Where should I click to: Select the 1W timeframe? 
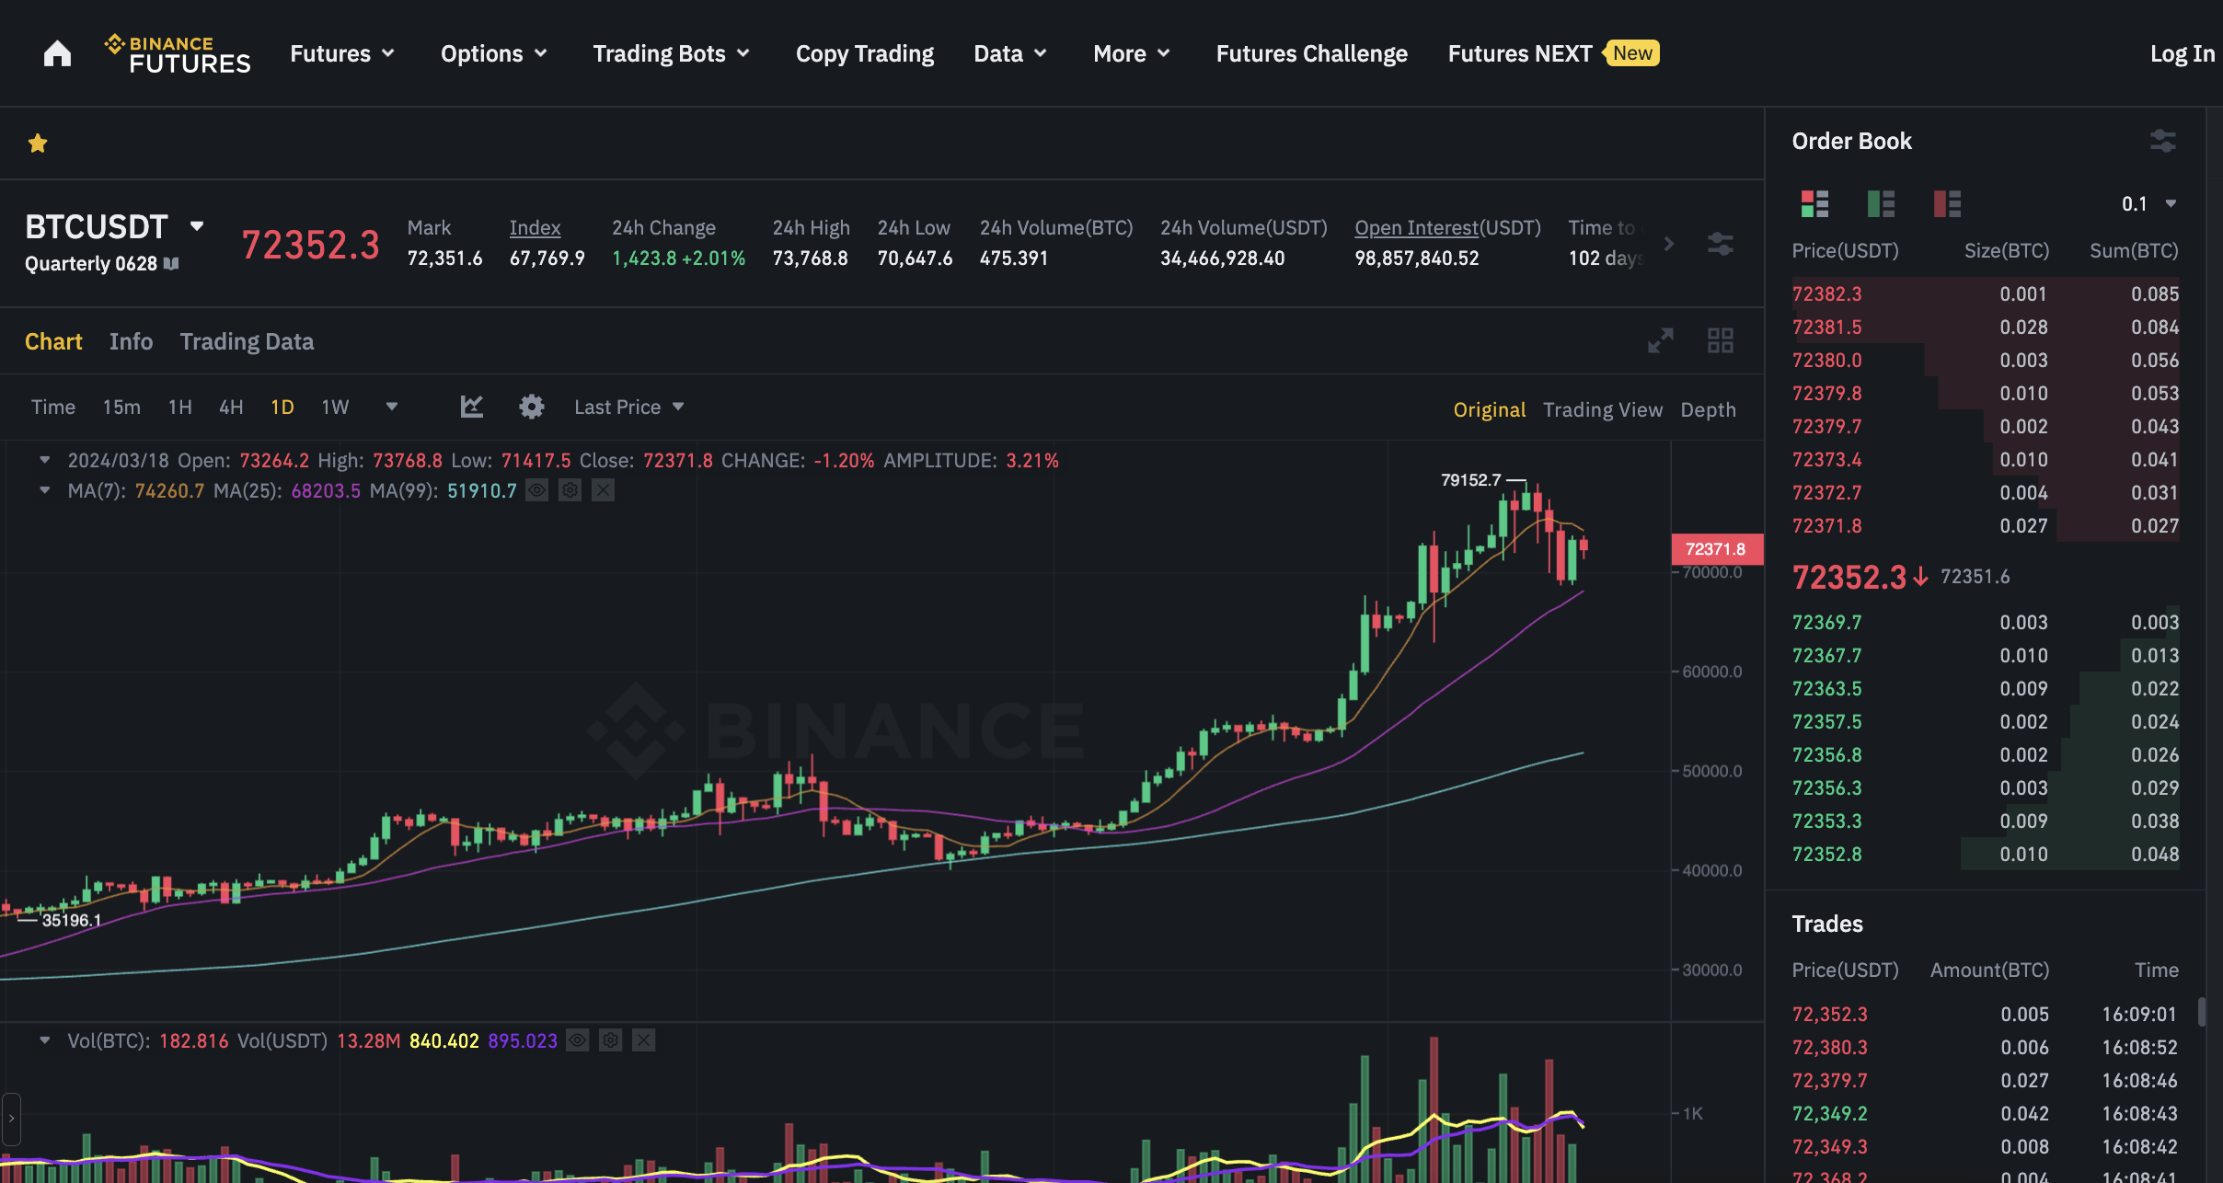(335, 407)
